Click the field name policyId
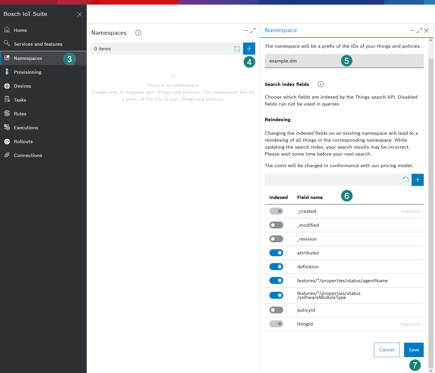Viewport: 435px width, 373px height. click(306, 310)
